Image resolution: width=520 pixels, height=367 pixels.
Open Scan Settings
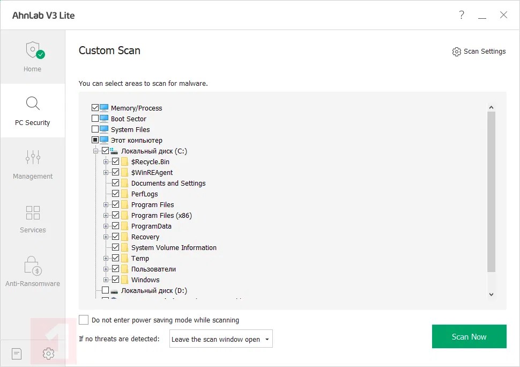(x=479, y=52)
